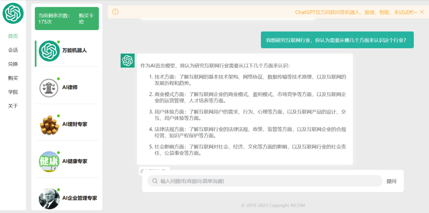Image resolution: width=429 pixels, height=213 pixels.
Task: Select the 万能机器人 avatar icon
Action: coord(49,51)
